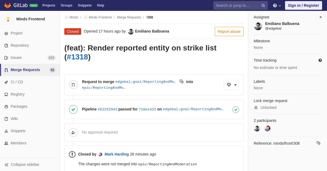Focus the Search or jump to field
The image size is (327, 171).
(241, 5)
